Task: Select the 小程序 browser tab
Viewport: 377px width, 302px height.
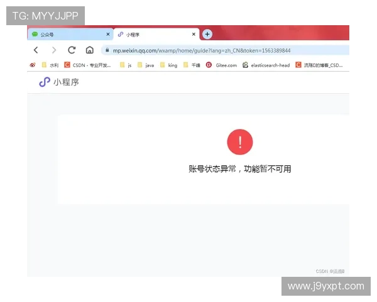Action: [x=156, y=35]
